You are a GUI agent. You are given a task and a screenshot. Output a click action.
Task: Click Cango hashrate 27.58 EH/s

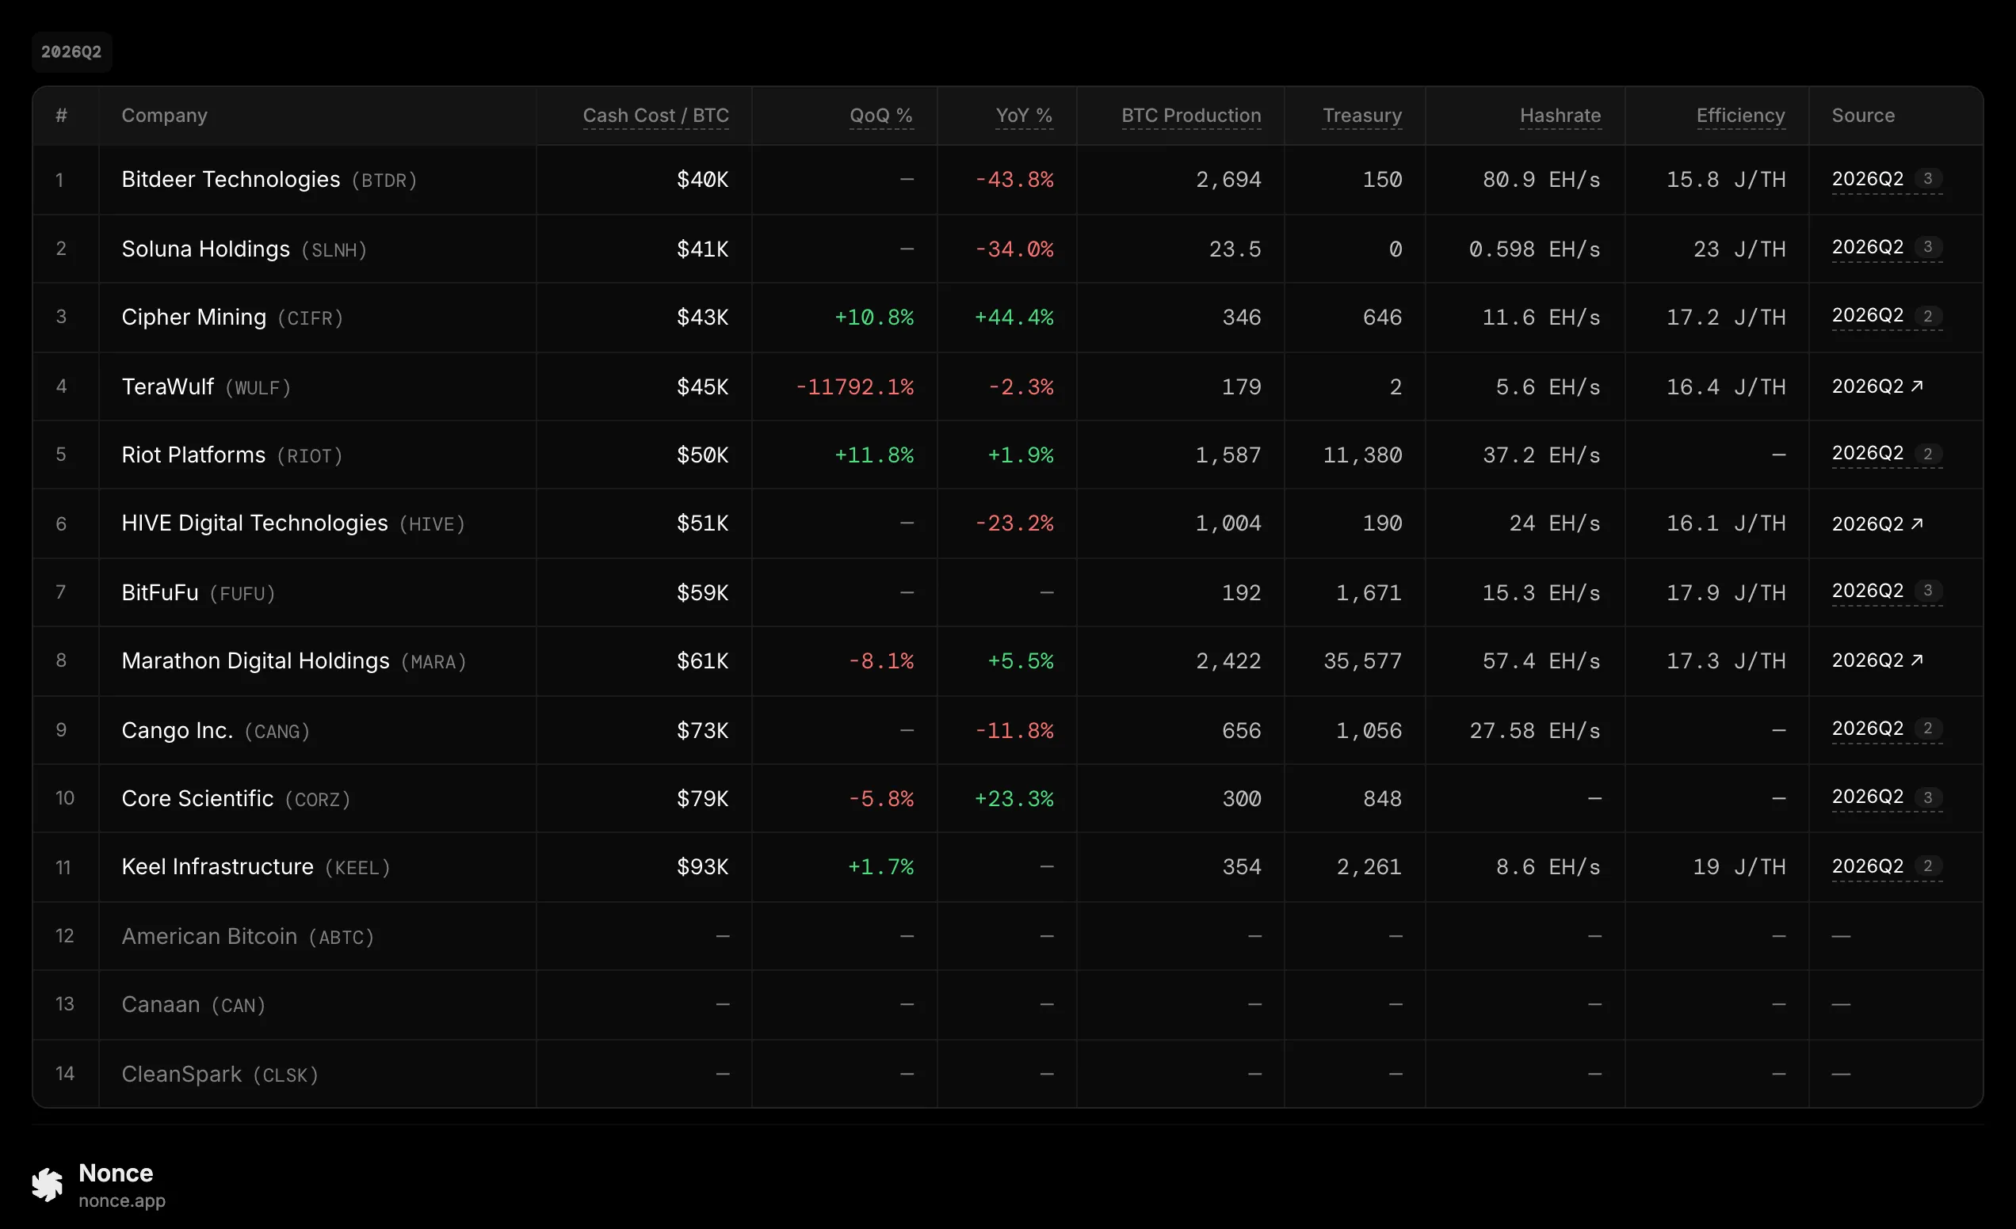pos(1535,730)
